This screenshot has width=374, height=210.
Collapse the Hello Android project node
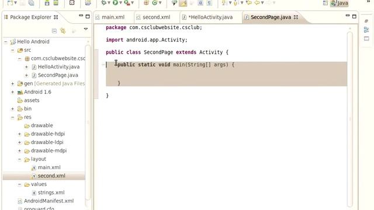point(6,41)
